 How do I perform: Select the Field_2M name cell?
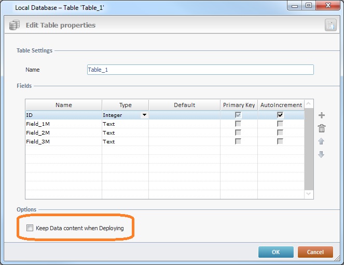[63, 132]
